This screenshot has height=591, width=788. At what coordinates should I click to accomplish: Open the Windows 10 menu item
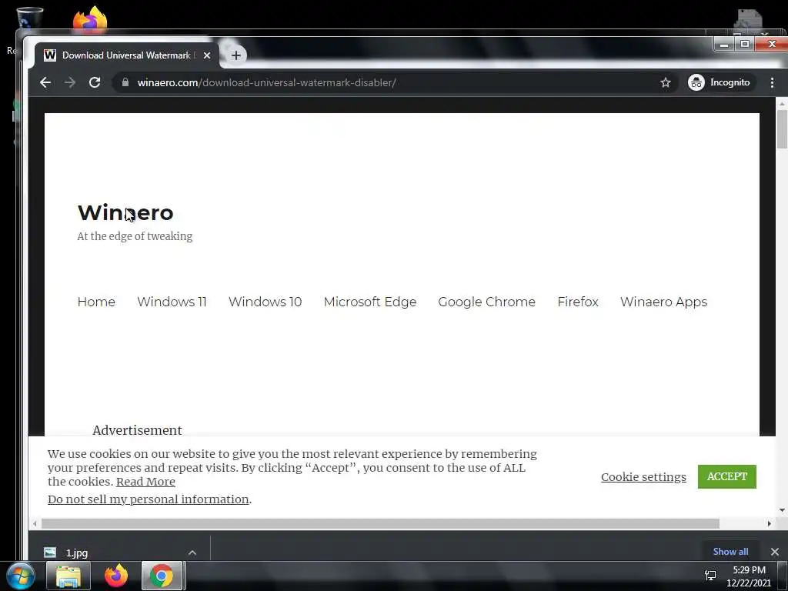coord(265,302)
